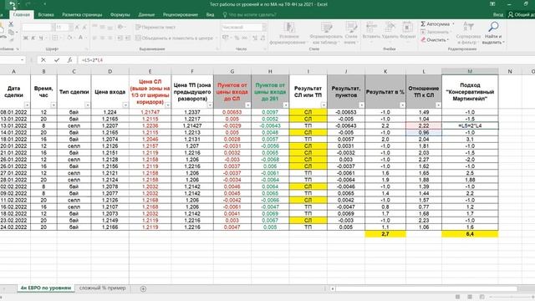Image resolution: width=535 pixels, height=301 pixels.
Task: Open filter dropdown on Тип сделки column
Action: point(87,105)
